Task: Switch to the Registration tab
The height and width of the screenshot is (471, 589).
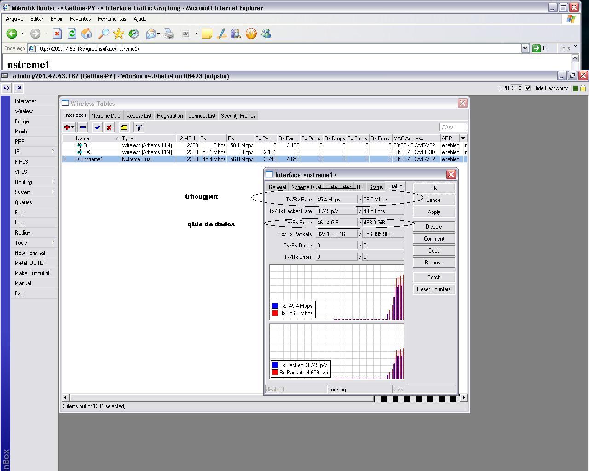Action: coord(170,116)
